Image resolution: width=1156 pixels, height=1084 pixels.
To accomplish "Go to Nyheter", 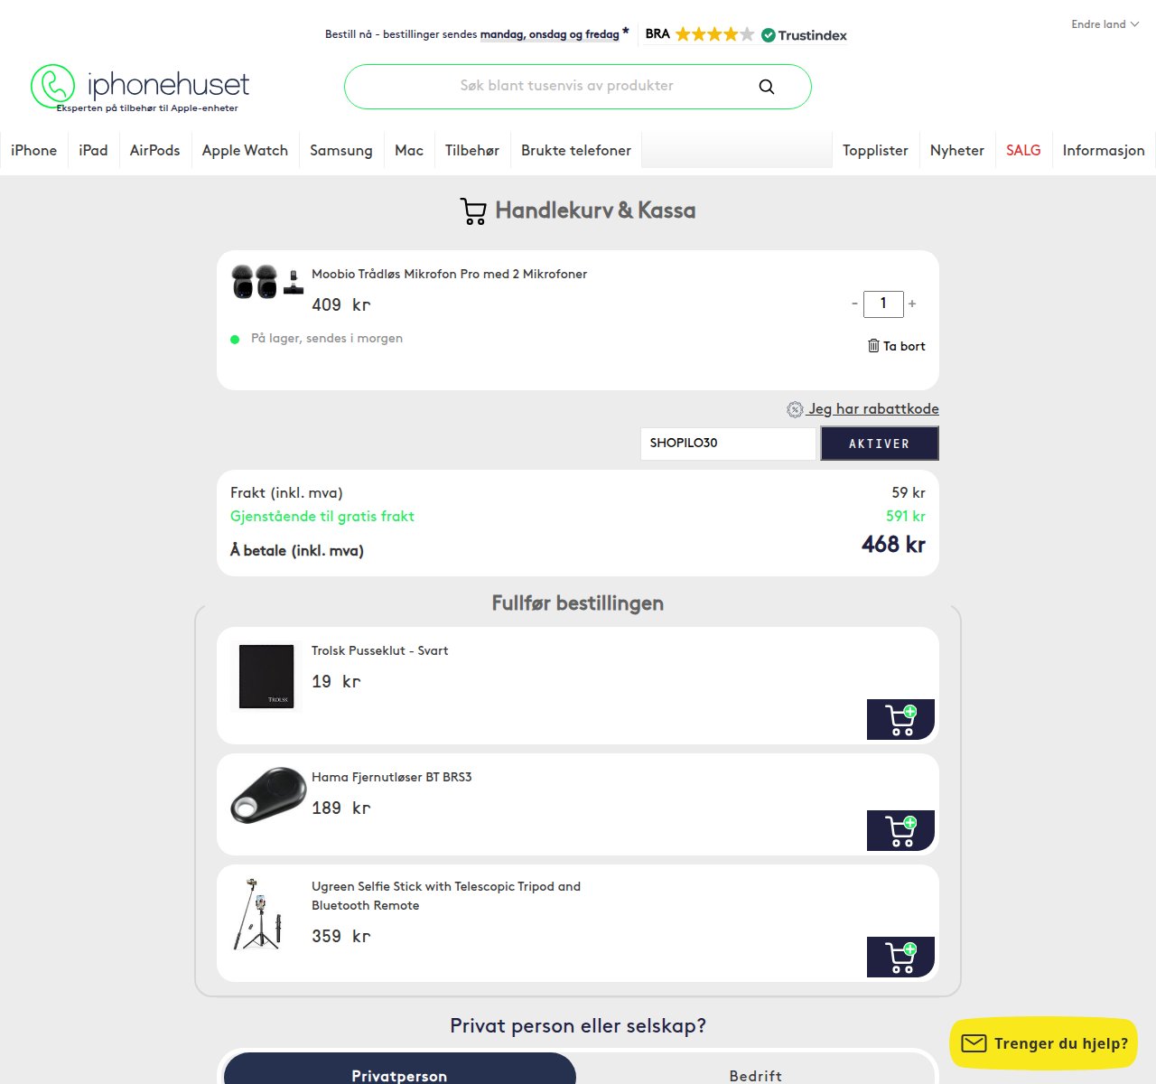I will click(x=957, y=150).
